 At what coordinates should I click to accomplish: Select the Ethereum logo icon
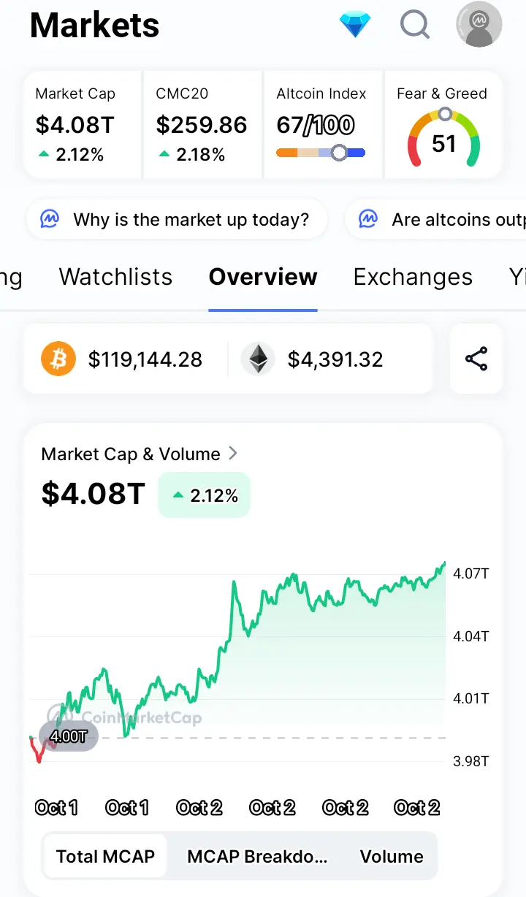click(x=258, y=359)
